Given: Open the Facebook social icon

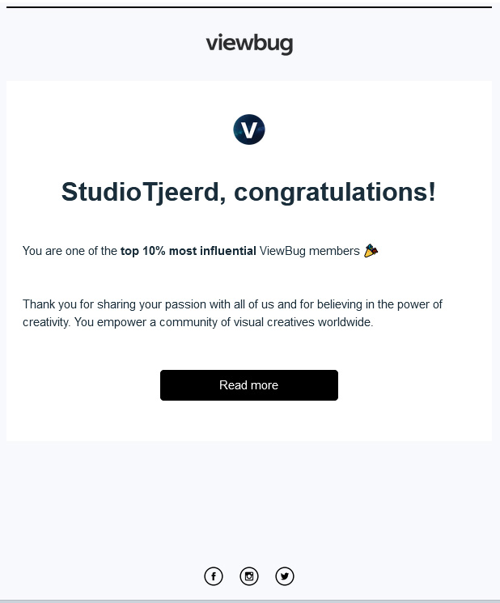Looking at the screenshot, I should [x=214, y=576].
